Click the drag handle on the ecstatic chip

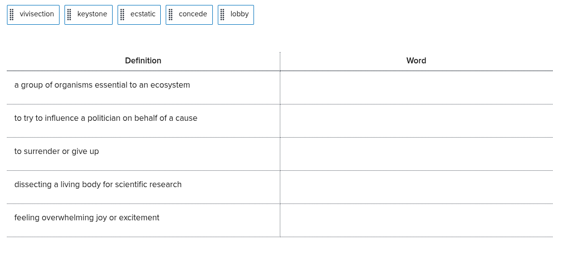click(122, 15)
